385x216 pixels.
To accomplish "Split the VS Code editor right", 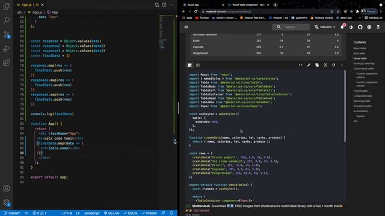I will (164, 5).
